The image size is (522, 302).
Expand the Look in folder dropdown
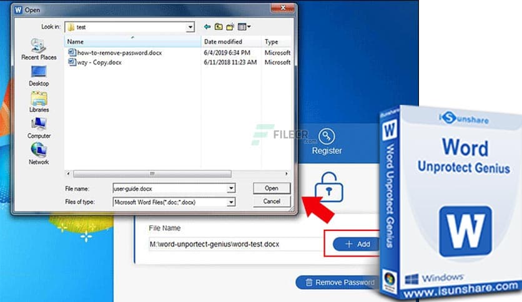pos(190,27)
